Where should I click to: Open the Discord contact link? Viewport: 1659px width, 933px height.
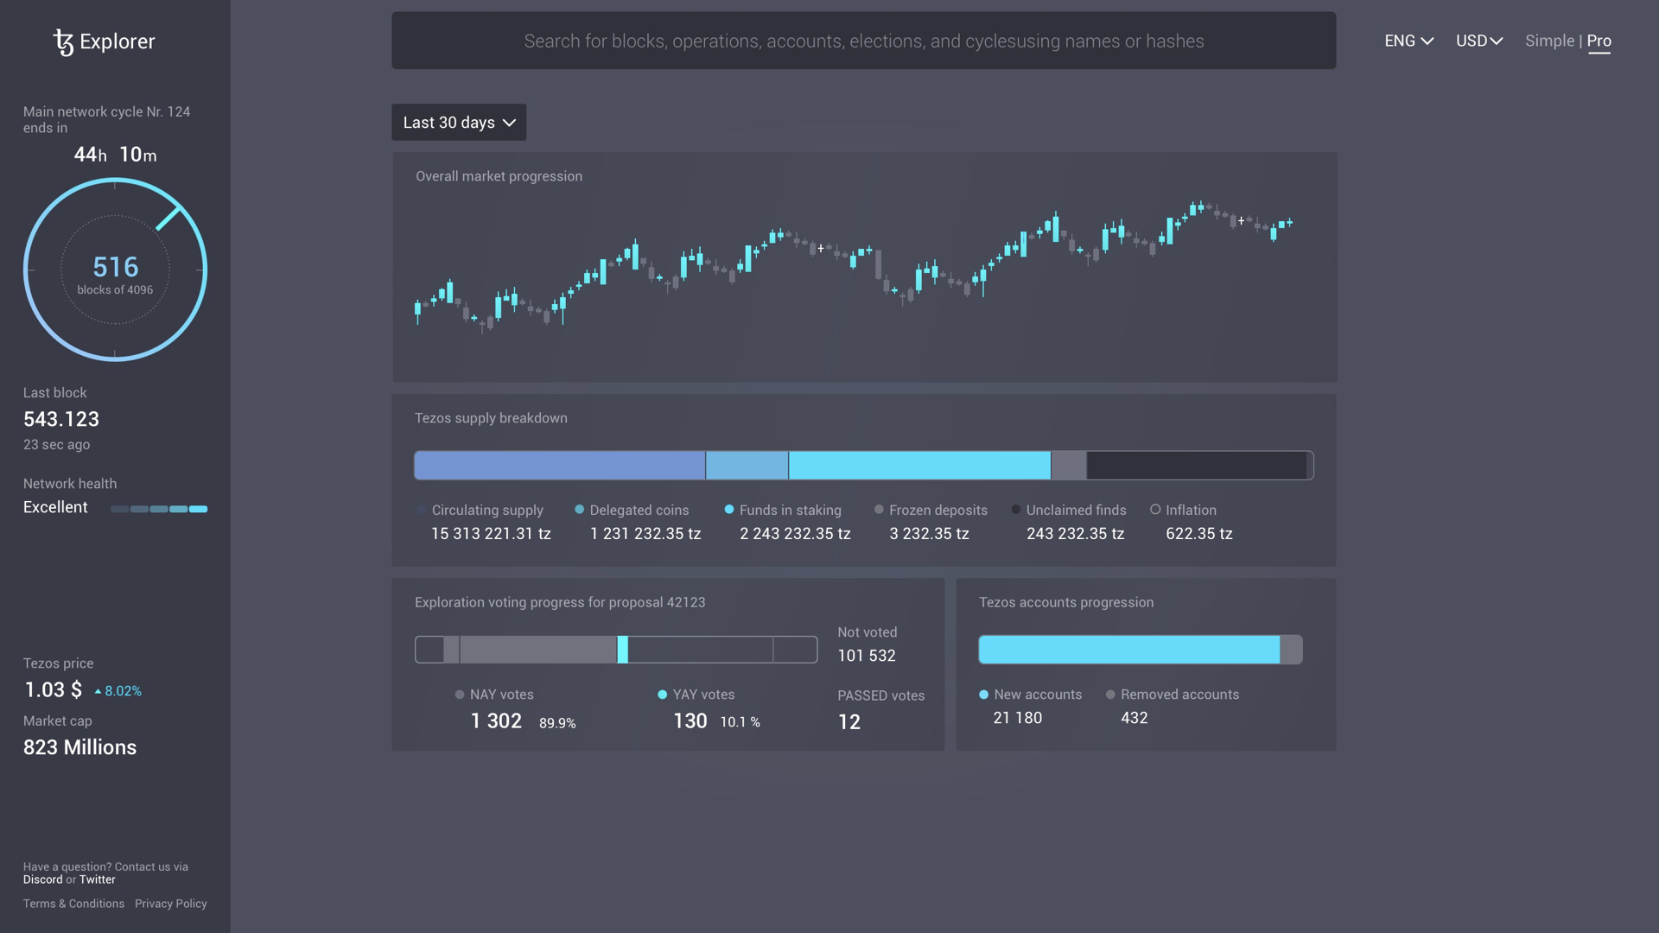click(42, 879)
